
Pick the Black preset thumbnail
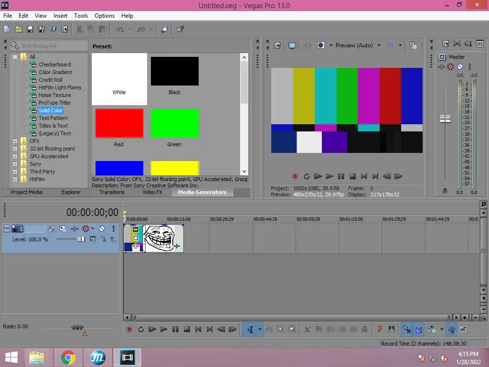tap(175, 71)
